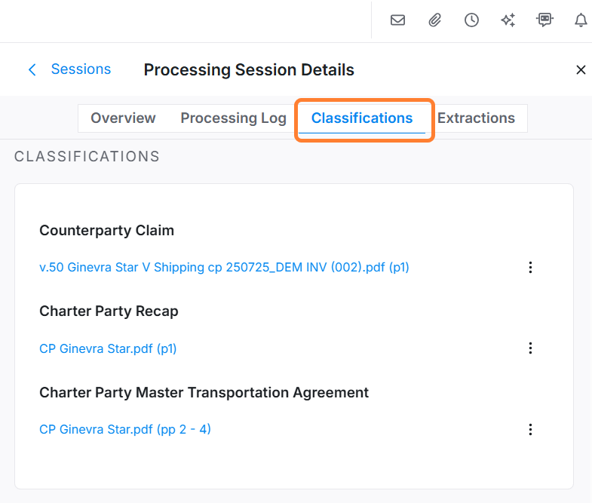Select the Classifications tab
Image resolution: width=592 pixels, height=503 pixels.
[362, 118]
